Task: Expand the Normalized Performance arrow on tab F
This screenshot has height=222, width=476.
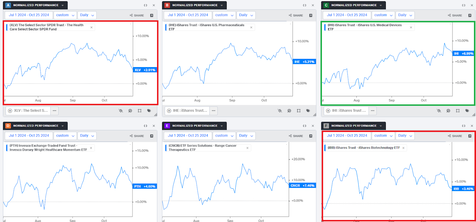Action: 381,126
